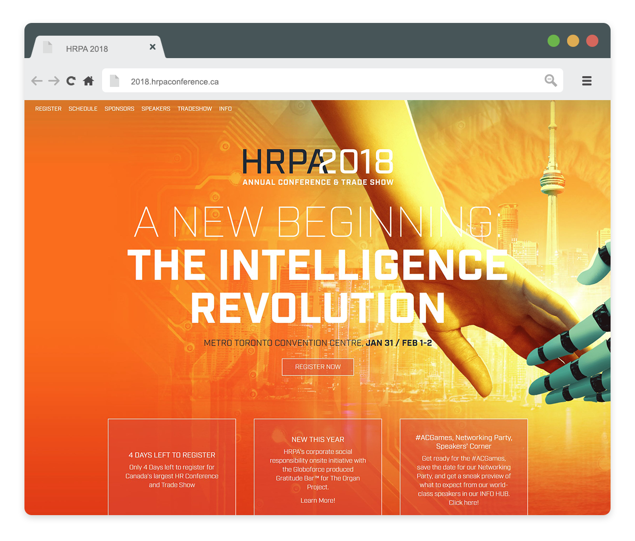
Task: Close the HRPA 2018 tab
Action: [152, 47]
